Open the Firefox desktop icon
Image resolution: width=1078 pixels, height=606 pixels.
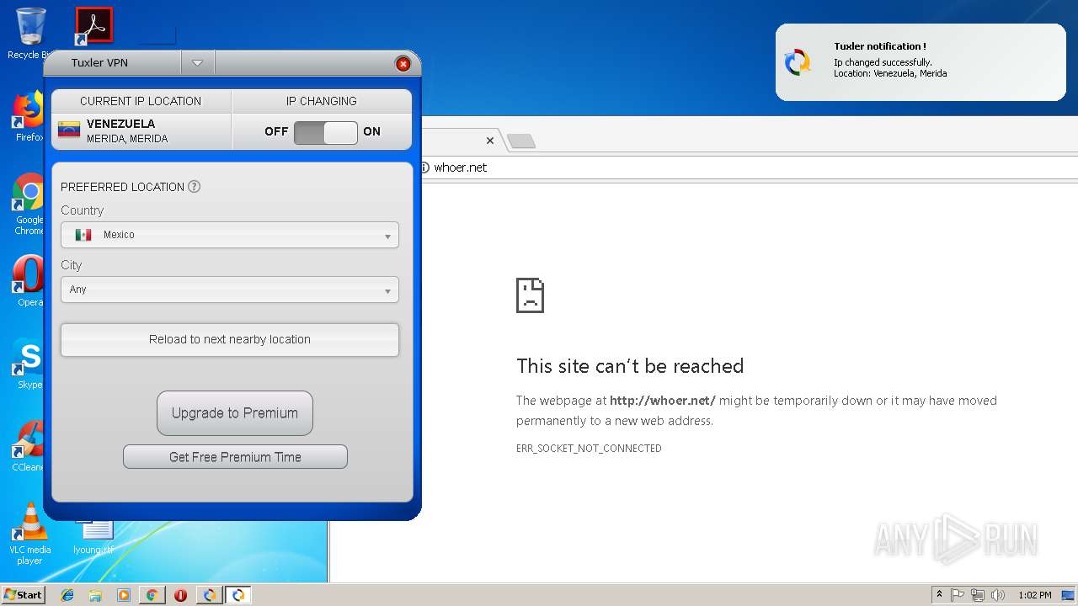pos(29,116)
